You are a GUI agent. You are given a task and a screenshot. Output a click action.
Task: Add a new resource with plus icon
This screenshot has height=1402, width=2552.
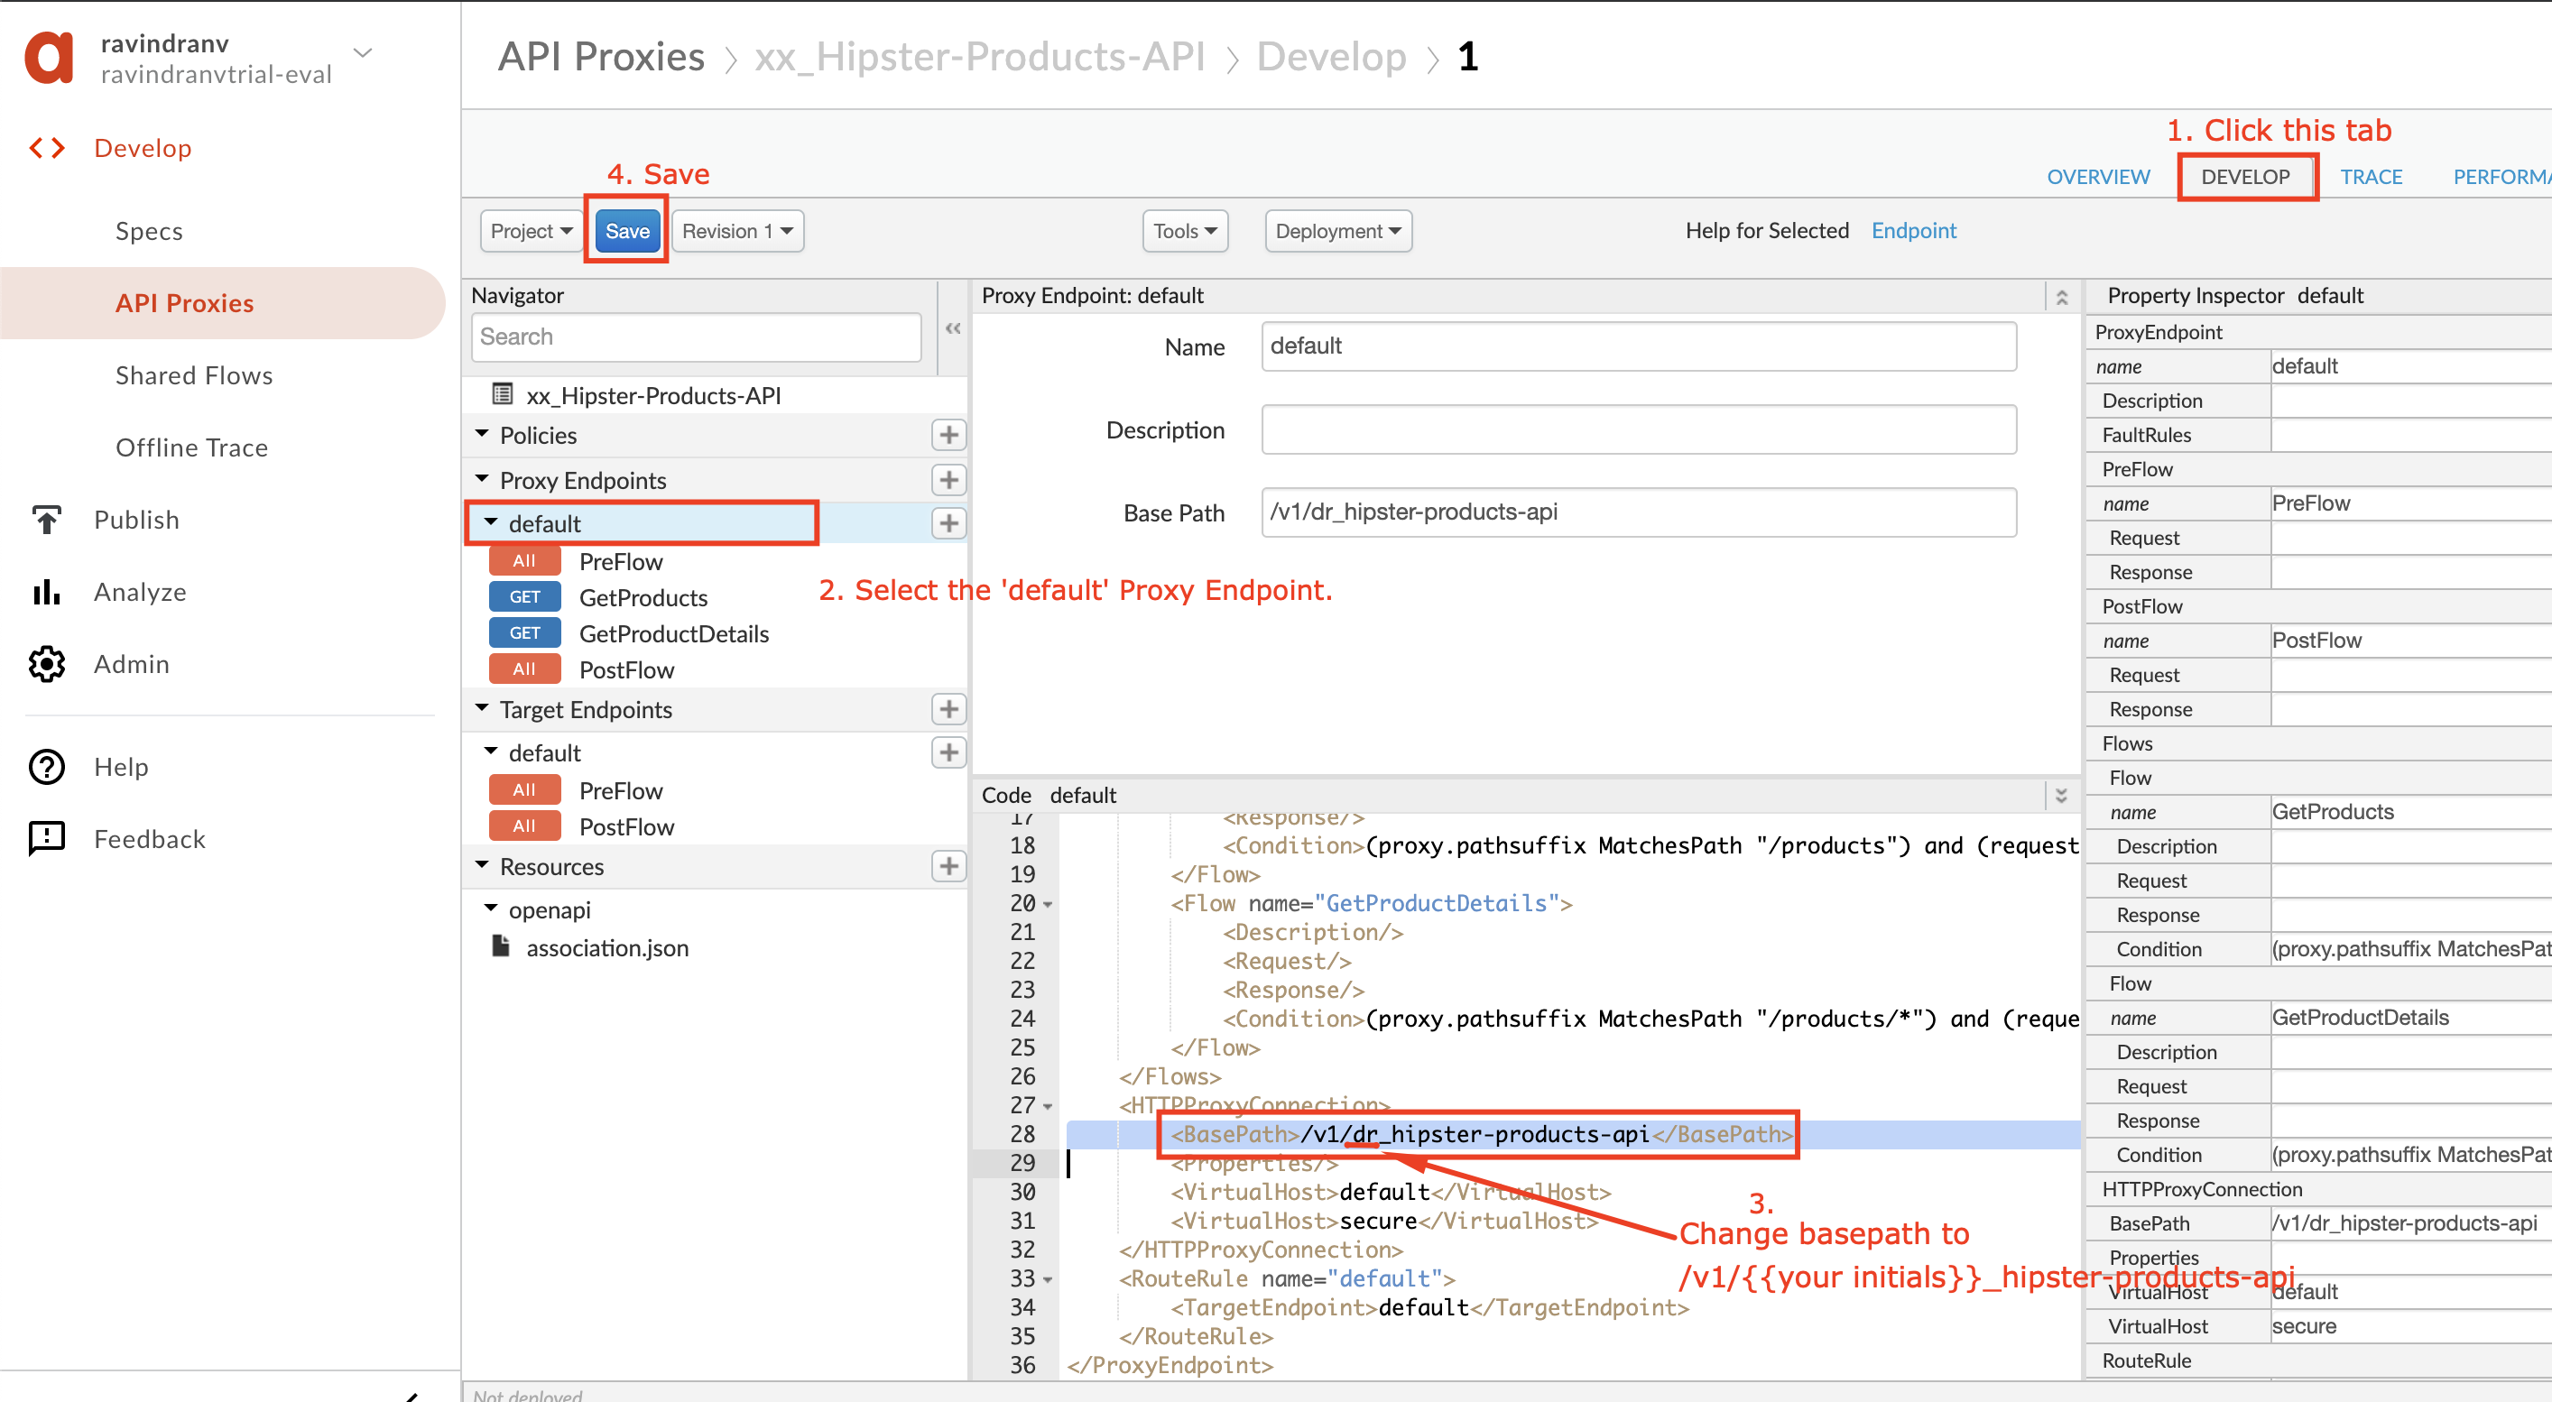coord(948,867)
